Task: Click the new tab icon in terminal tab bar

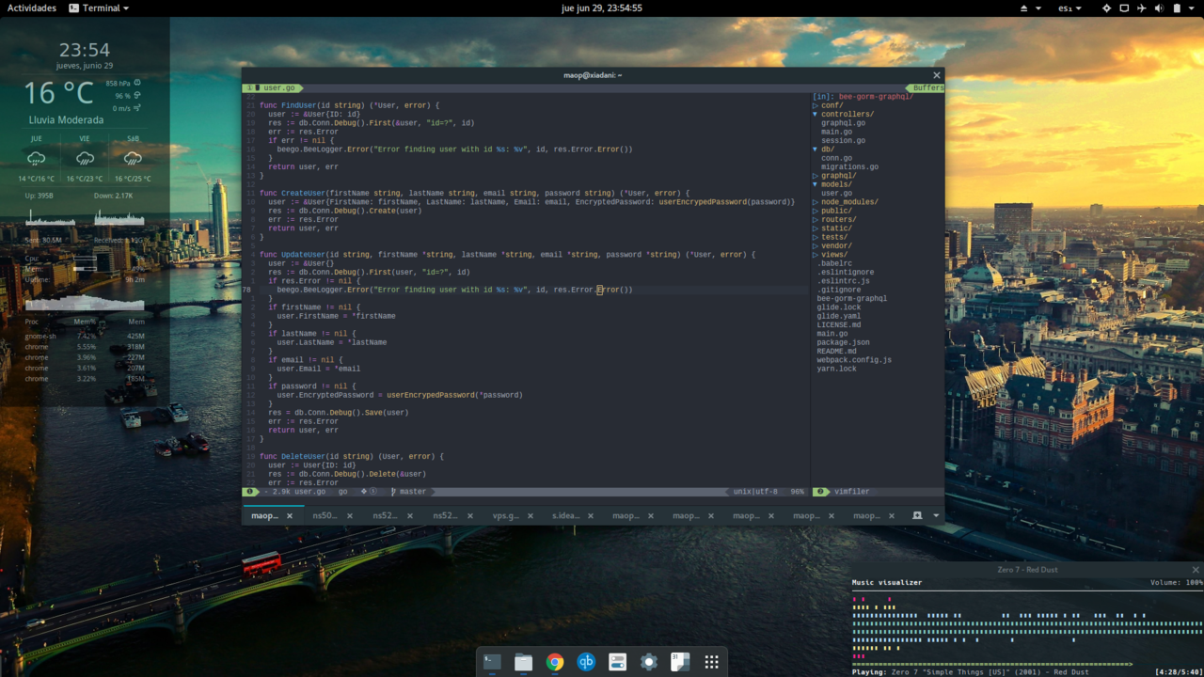Action: coord(917,515)
